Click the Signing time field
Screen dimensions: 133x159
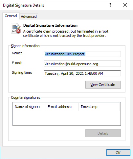pos(82,73)
